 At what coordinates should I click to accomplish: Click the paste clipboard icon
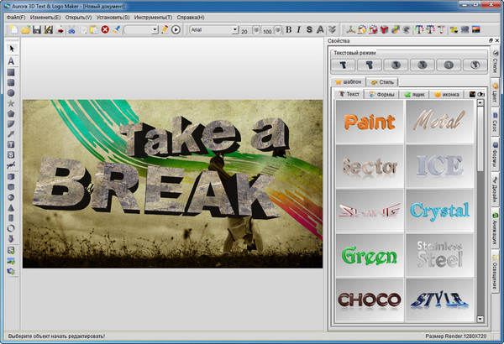pyautogui.click(x=94, y=29)
